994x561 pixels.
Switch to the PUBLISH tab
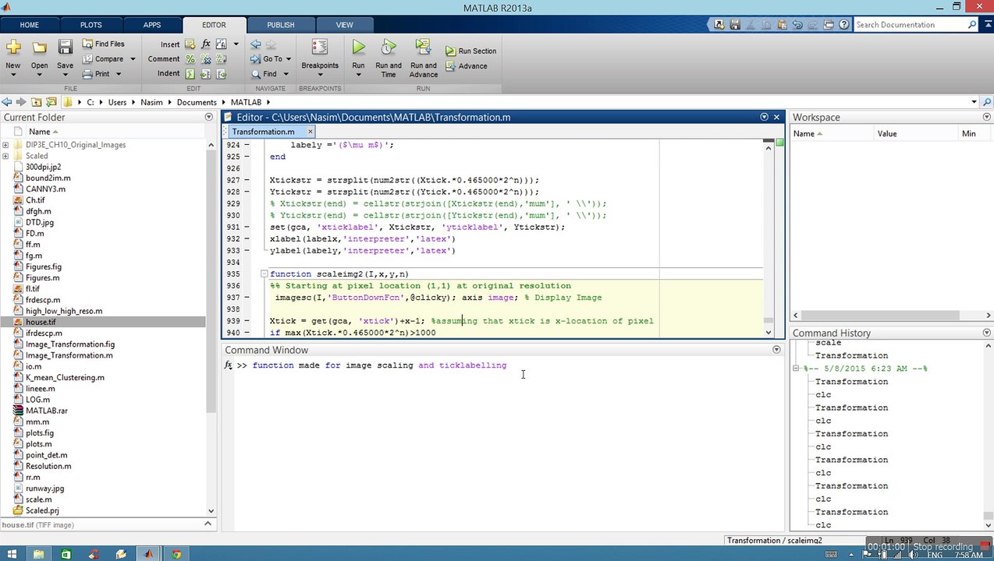point(281,25)
